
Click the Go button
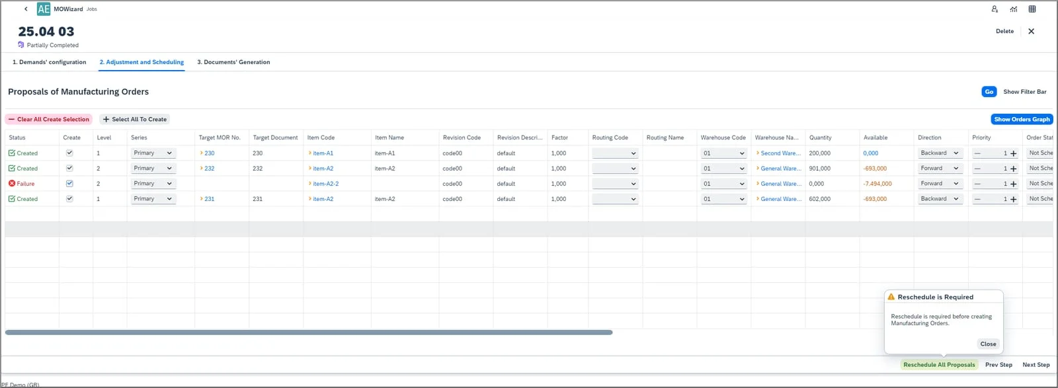pyautogui.click(x=989, y=92)
